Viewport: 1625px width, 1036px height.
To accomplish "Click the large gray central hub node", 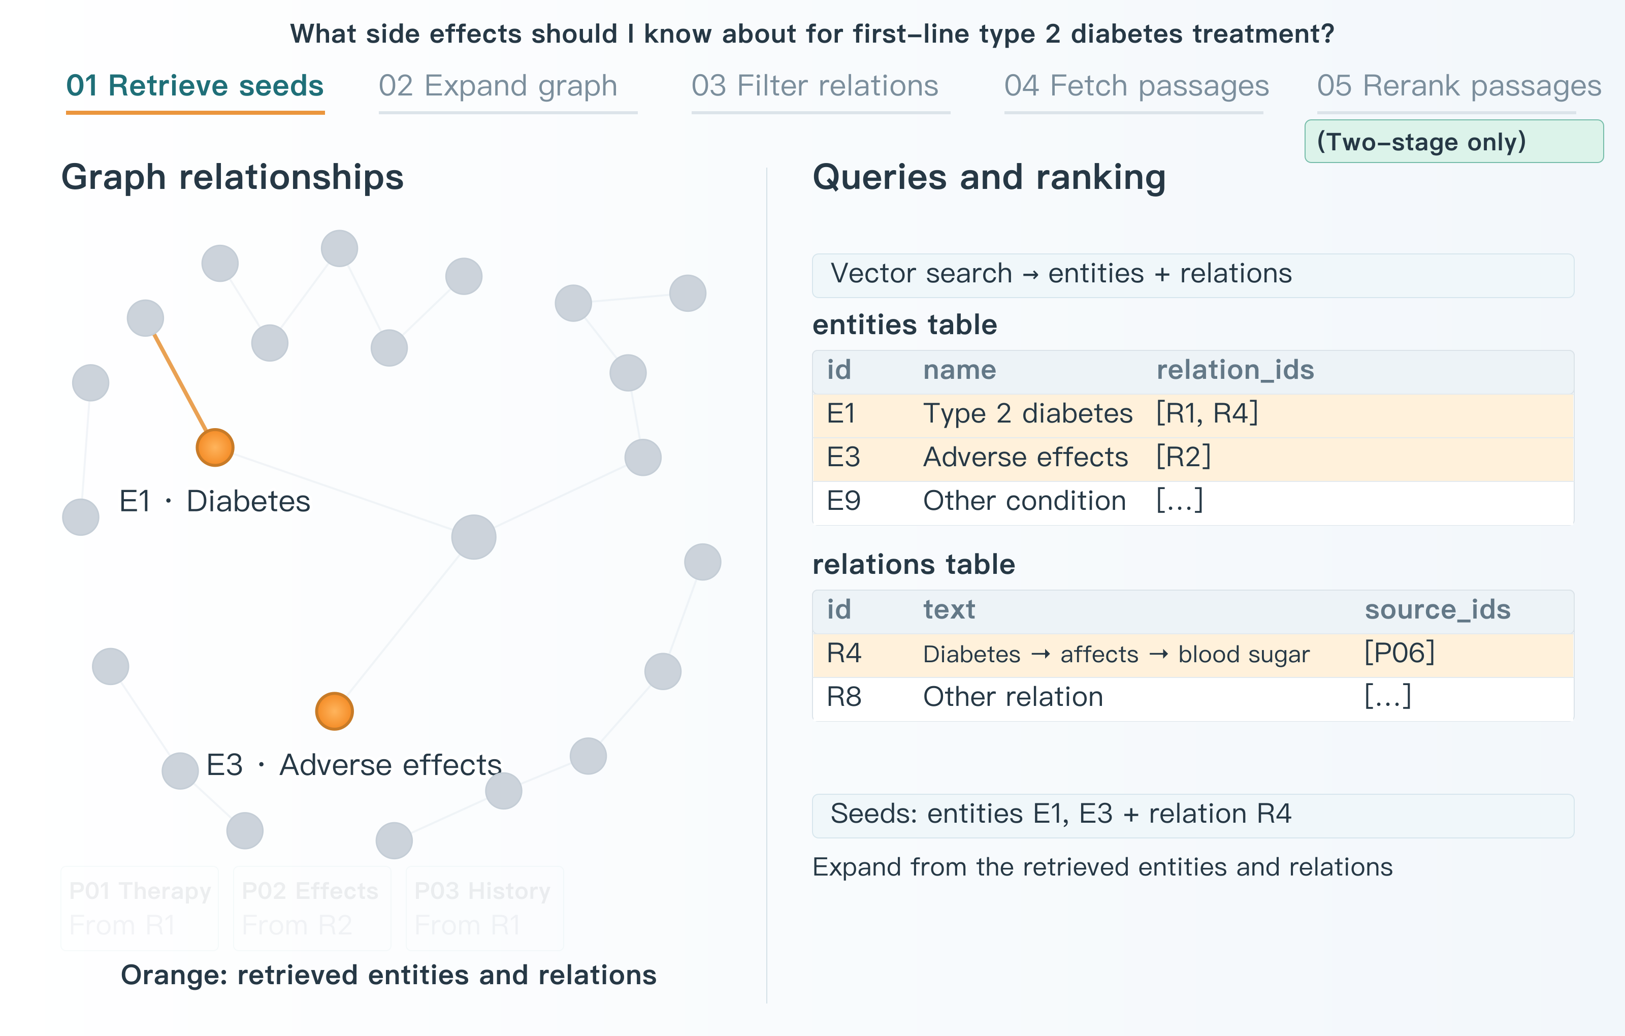I will pyautogui.click(x=474, y=537).
